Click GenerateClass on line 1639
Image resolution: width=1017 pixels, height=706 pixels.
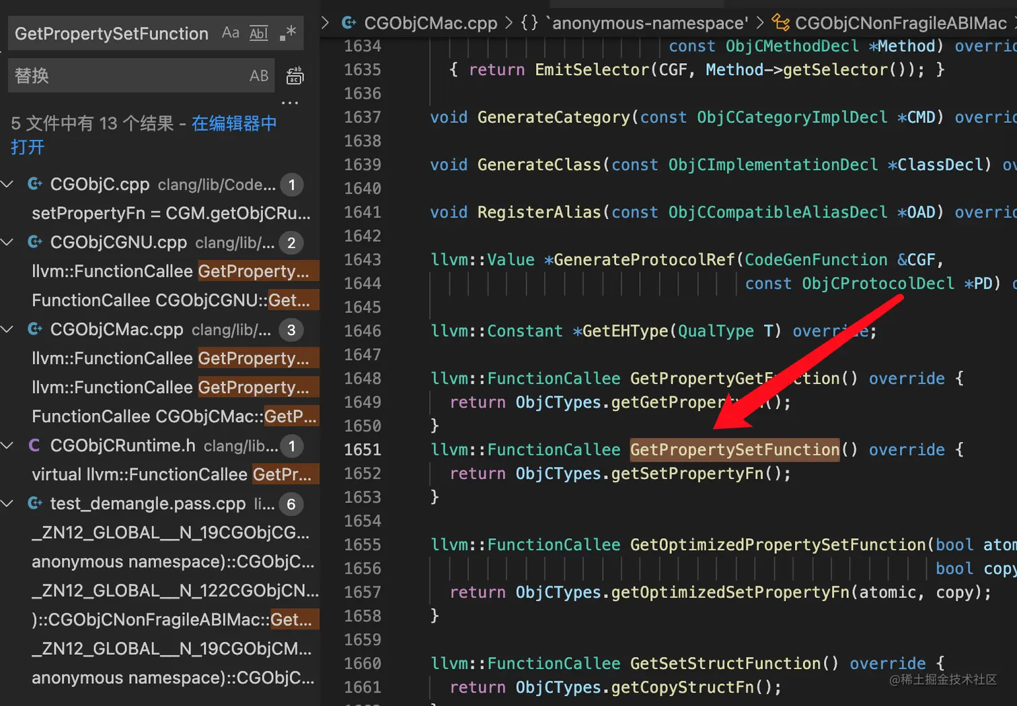tap(539, 165)
